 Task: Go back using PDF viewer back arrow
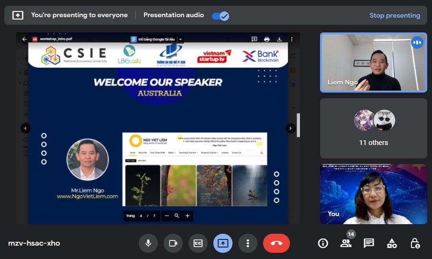[x=24, y=39]
